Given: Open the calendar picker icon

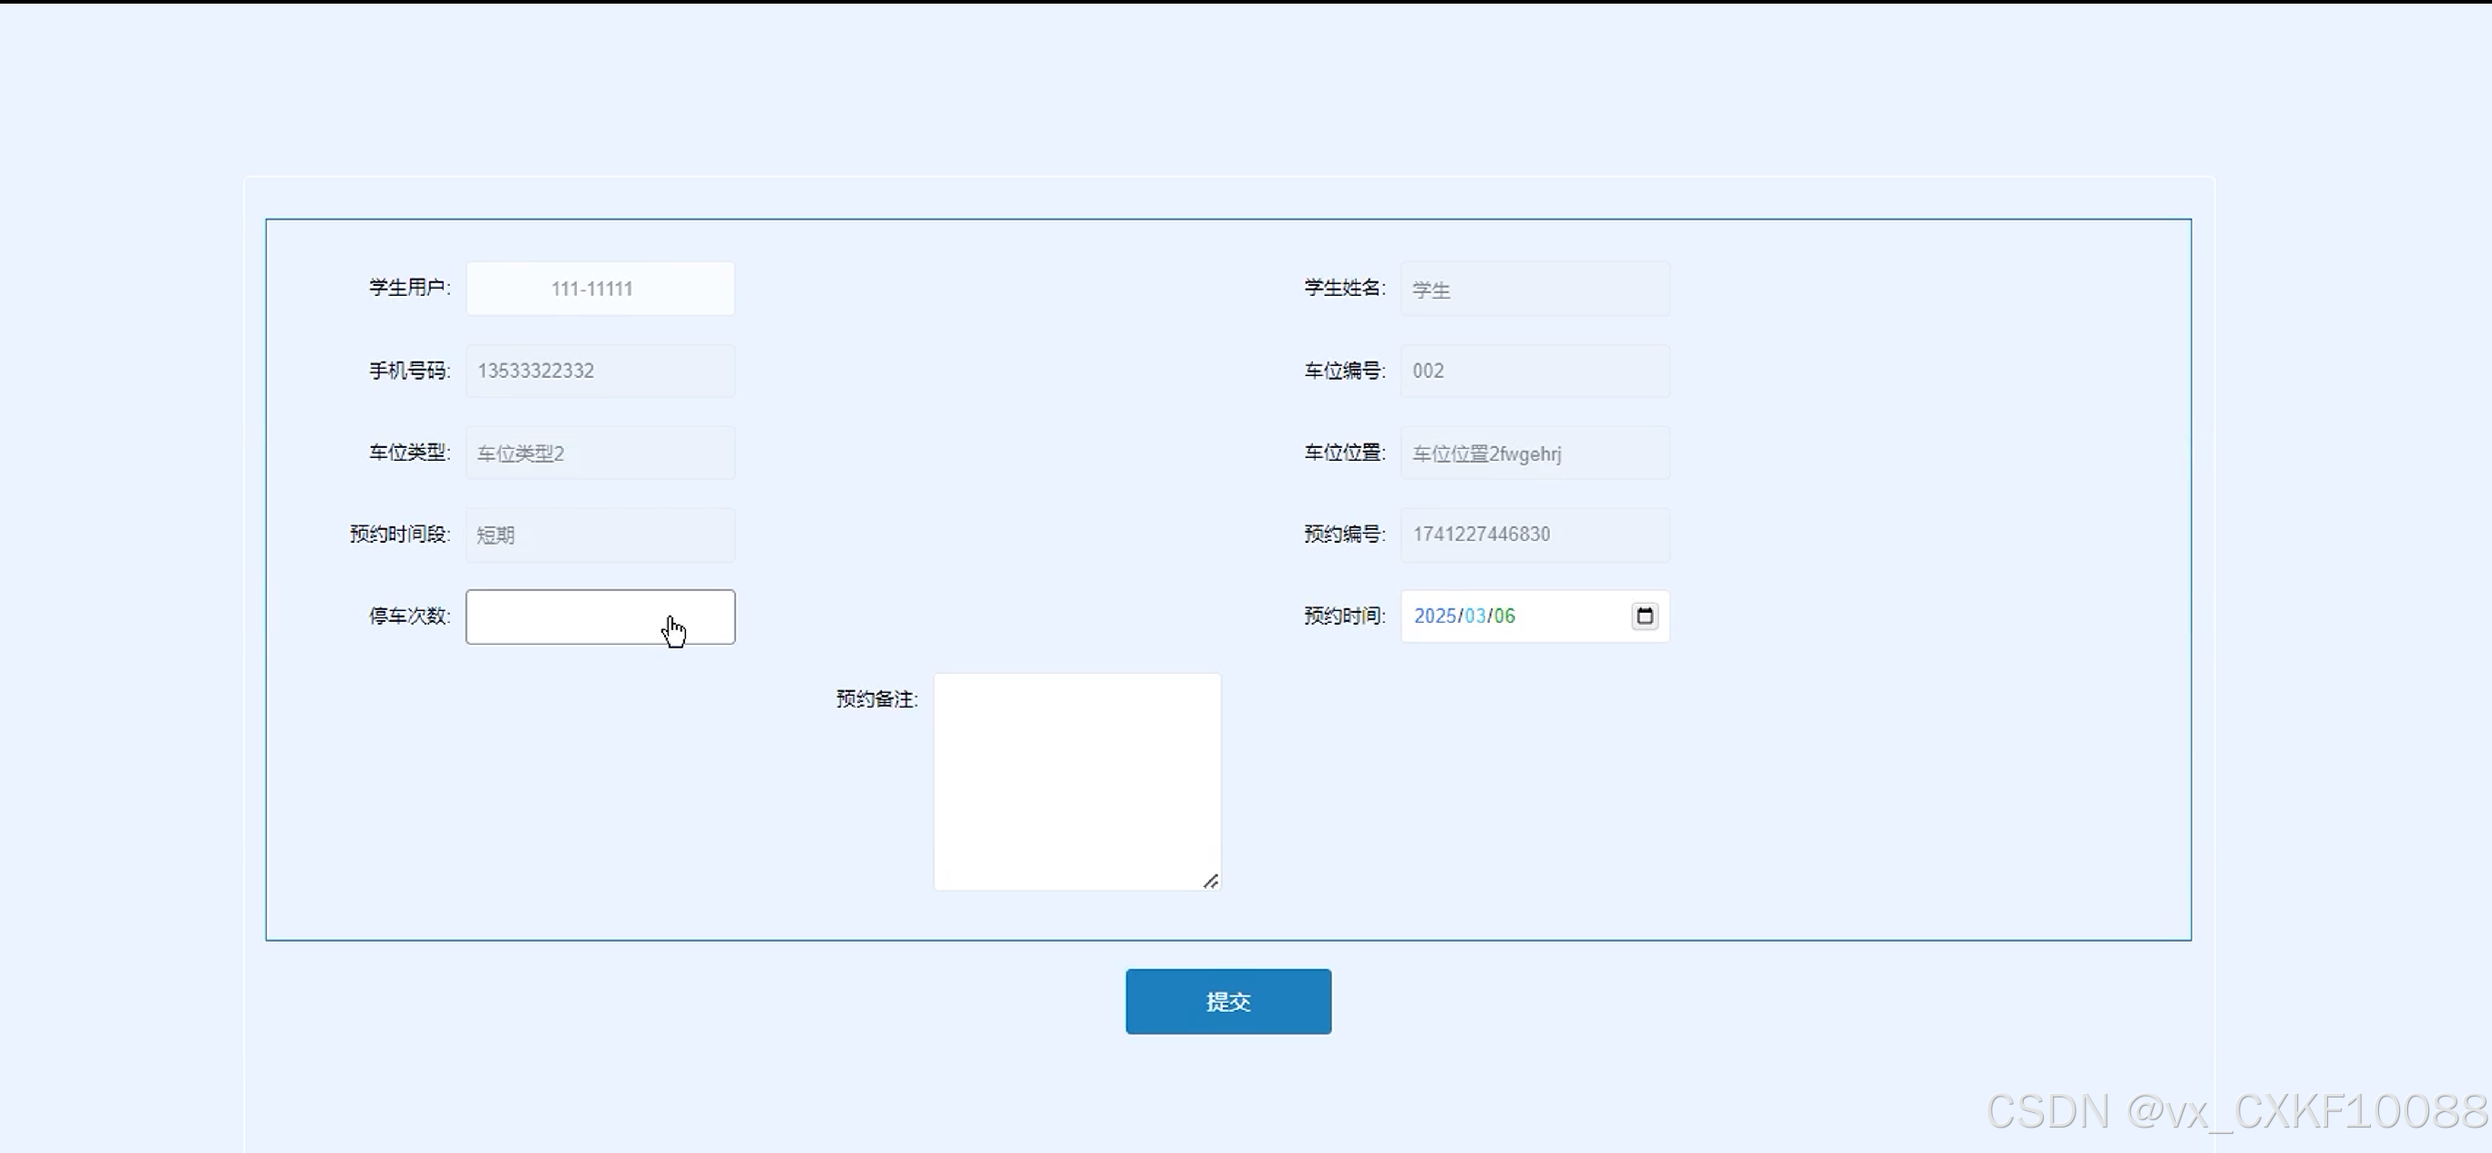Looking at the screenshot, I should [x=1645, y=617].
